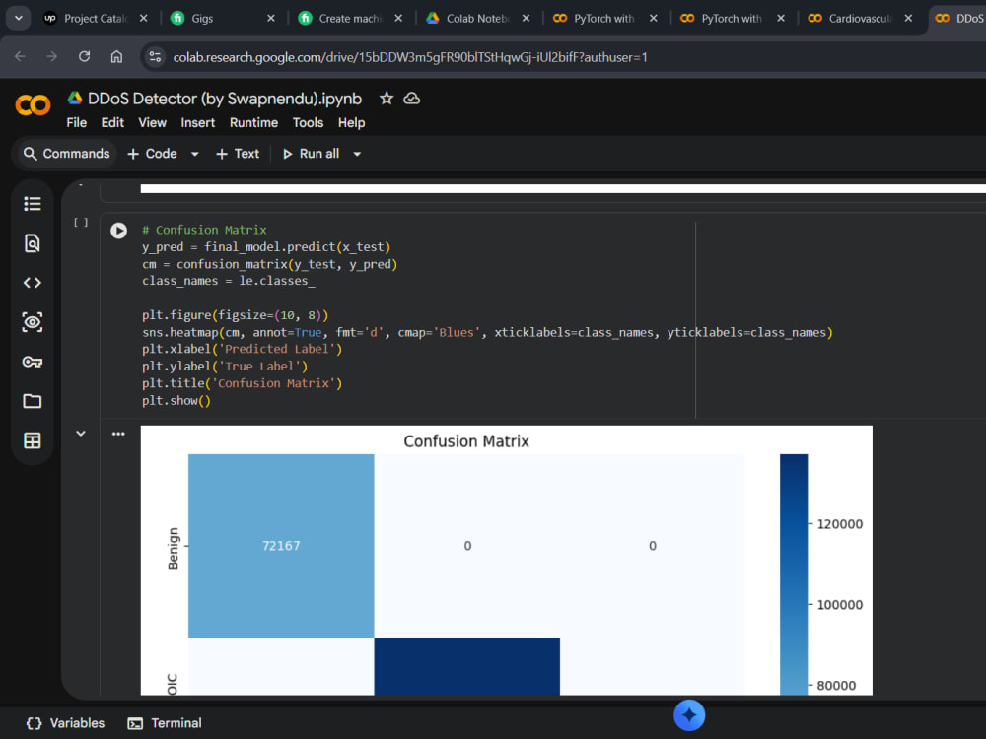Check the cloud save status icon
This screenshot has height=739, width=986.
pyautogui.click(x=412, y=99)
